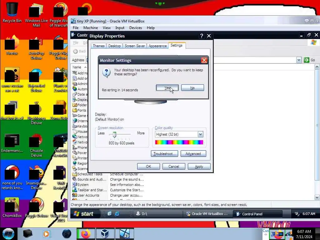Viewport: 320px width, 240px height.
Task: Select the Power Options icon
Action: [74, 152]
